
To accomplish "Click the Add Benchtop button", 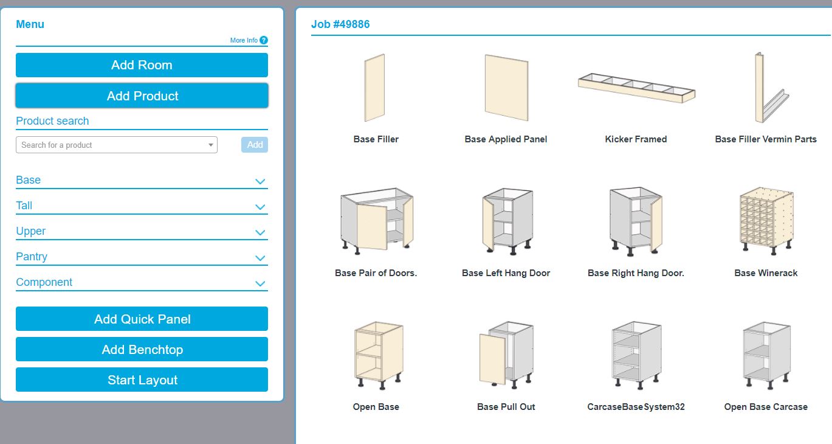I will click(x=141, y=349).
